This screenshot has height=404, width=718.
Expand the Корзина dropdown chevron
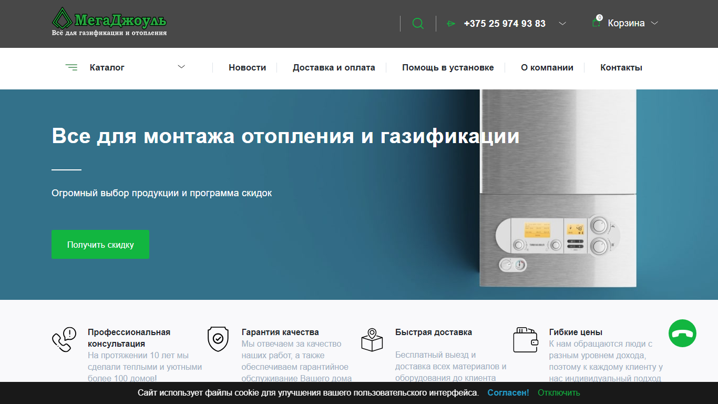(654, 23)
